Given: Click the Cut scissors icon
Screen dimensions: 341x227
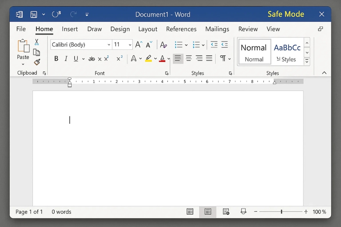Looking at the screenshot, I should coord(37,42).
